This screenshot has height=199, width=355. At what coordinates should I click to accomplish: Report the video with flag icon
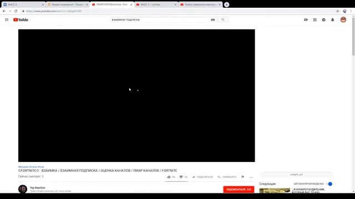(243, 177)
